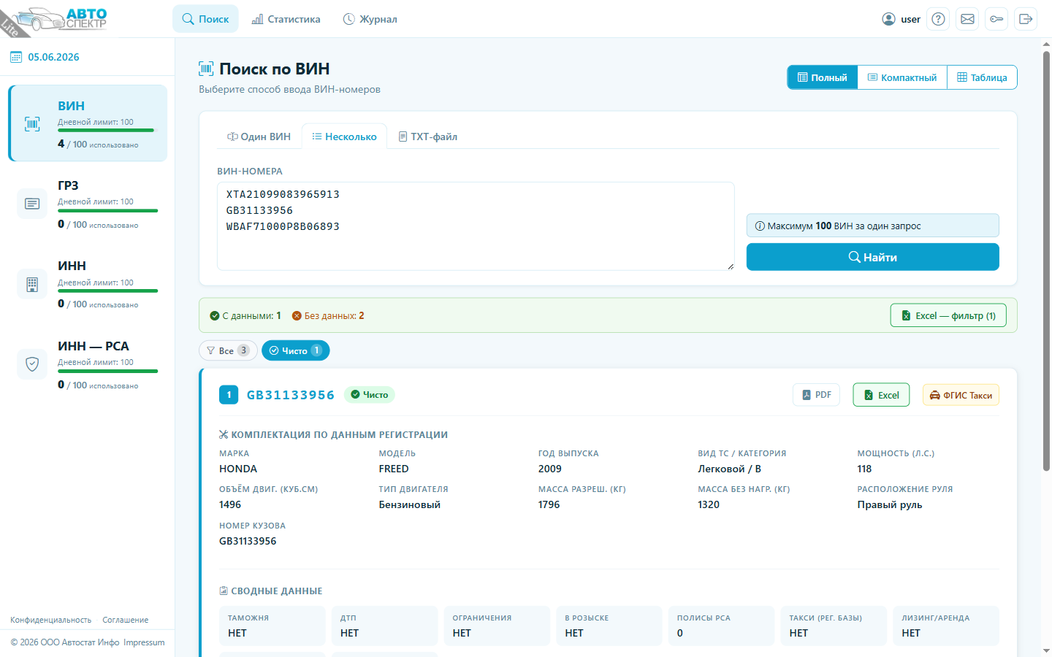Screen dimensions: 1052x657
Task: Click the user profile icon
Action: point(888,19)
